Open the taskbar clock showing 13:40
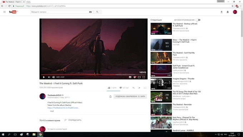243x137 pixels. pyautogui.click(x=232, y=134)
